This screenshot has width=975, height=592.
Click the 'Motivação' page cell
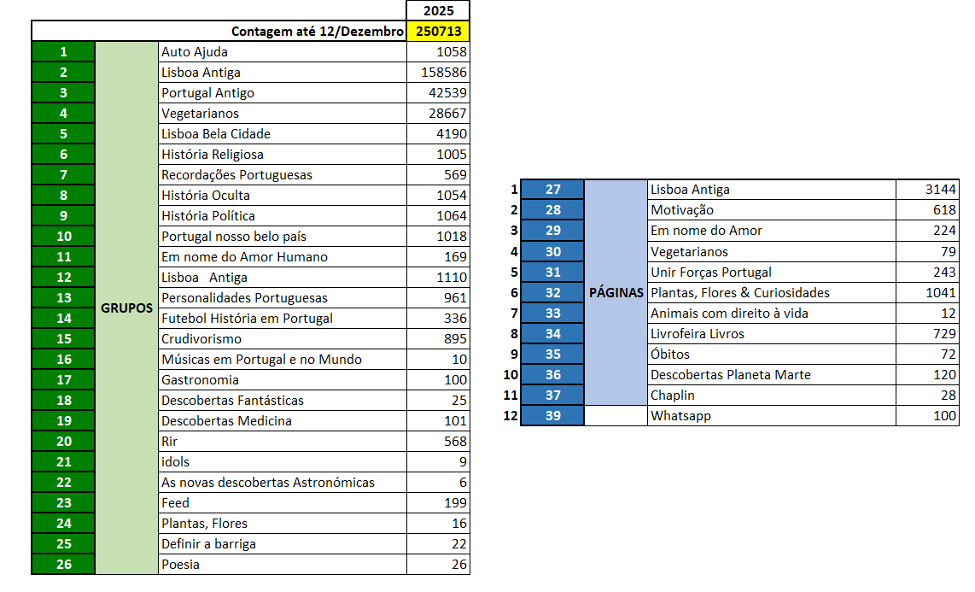point(771,210)
